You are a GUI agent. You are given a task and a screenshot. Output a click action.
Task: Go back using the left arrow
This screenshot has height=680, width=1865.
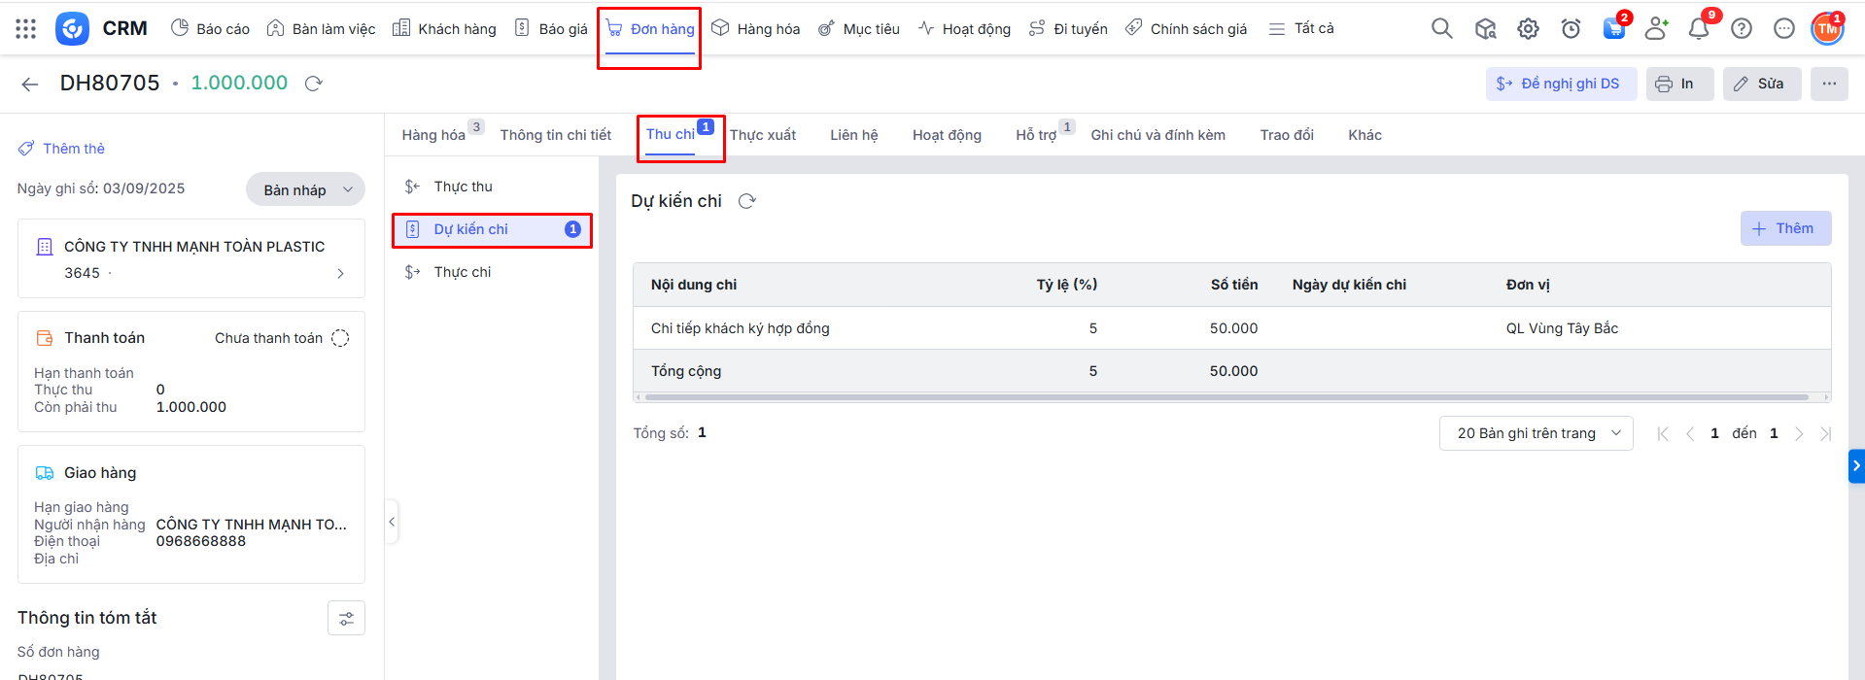click(30, 85)
